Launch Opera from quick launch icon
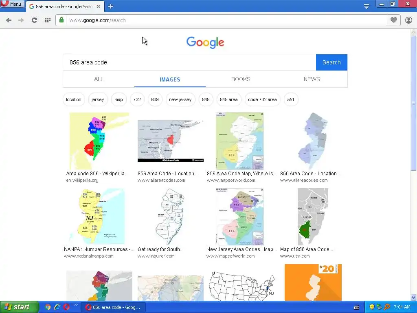 [x=66, y=307]
